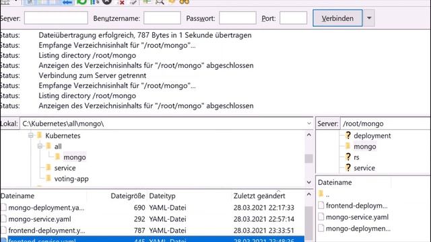431x242 pixels.
Task: Select deployment in the remote tree
Action: point(372,136)
